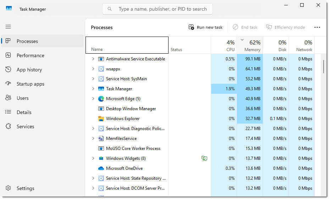Open Settings at the sidebar bottom

42,188
